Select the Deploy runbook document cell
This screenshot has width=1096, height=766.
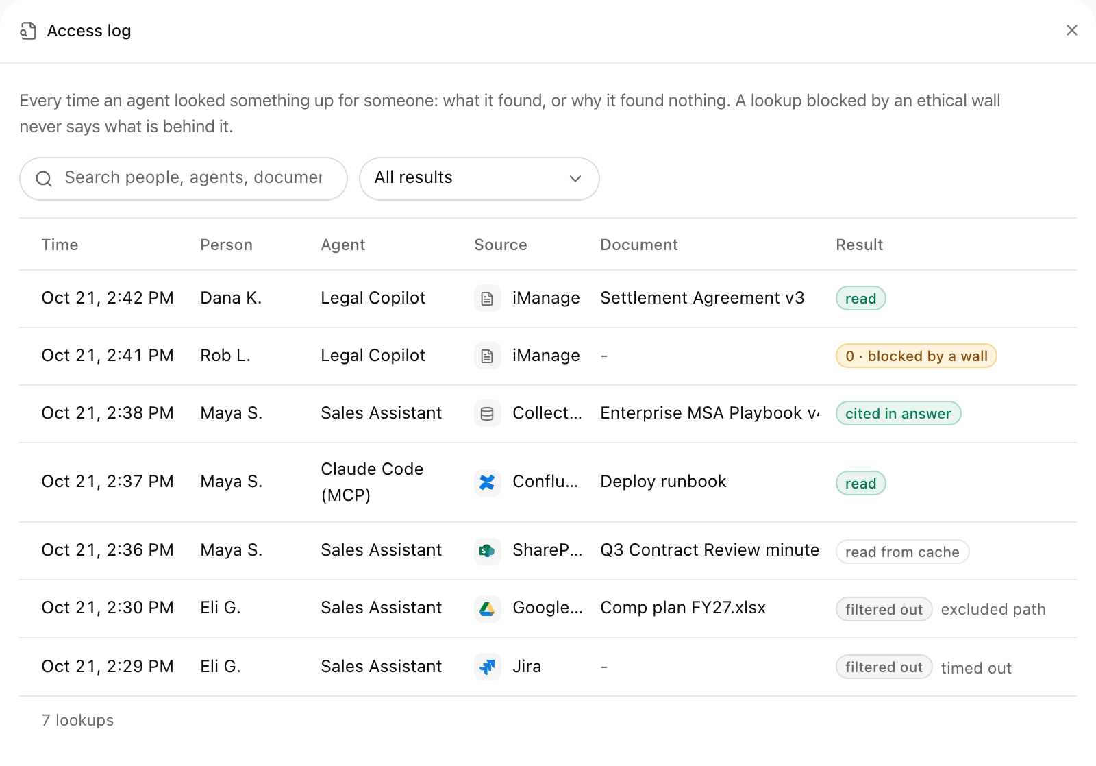click(x=663, y=482)
